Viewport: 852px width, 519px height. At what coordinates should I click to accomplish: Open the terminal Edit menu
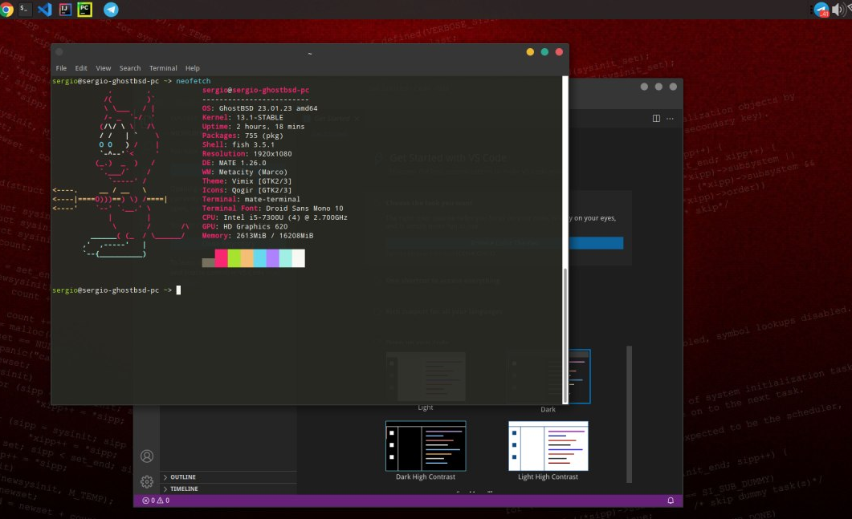point(81,68)
